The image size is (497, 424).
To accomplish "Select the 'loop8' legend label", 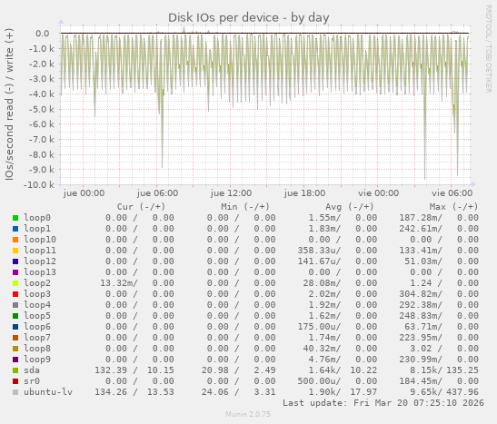I will click(37, 349).
